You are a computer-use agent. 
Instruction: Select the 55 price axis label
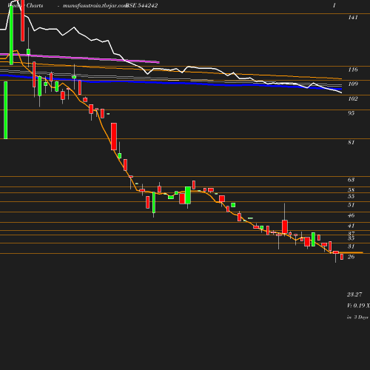(x=351, y=196)
